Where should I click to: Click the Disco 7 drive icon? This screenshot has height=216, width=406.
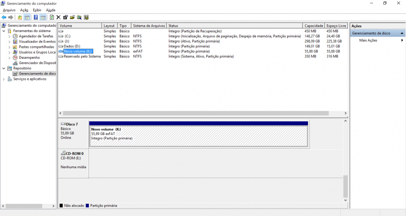click(63, 124)
